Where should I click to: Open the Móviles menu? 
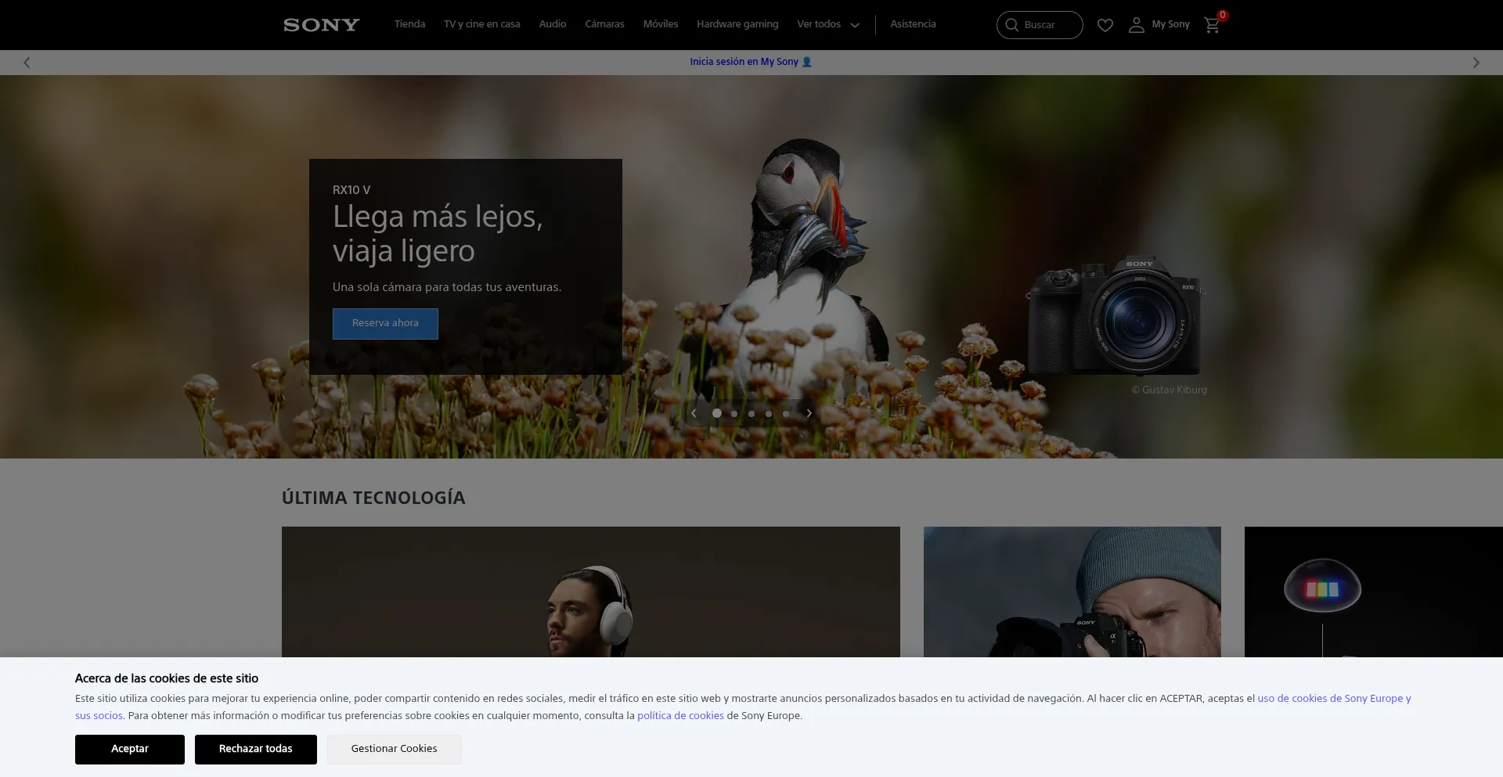click(661, 24)
